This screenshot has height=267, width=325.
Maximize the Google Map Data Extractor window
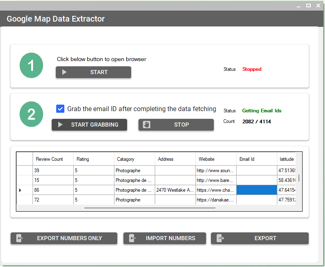coord(308,6)
